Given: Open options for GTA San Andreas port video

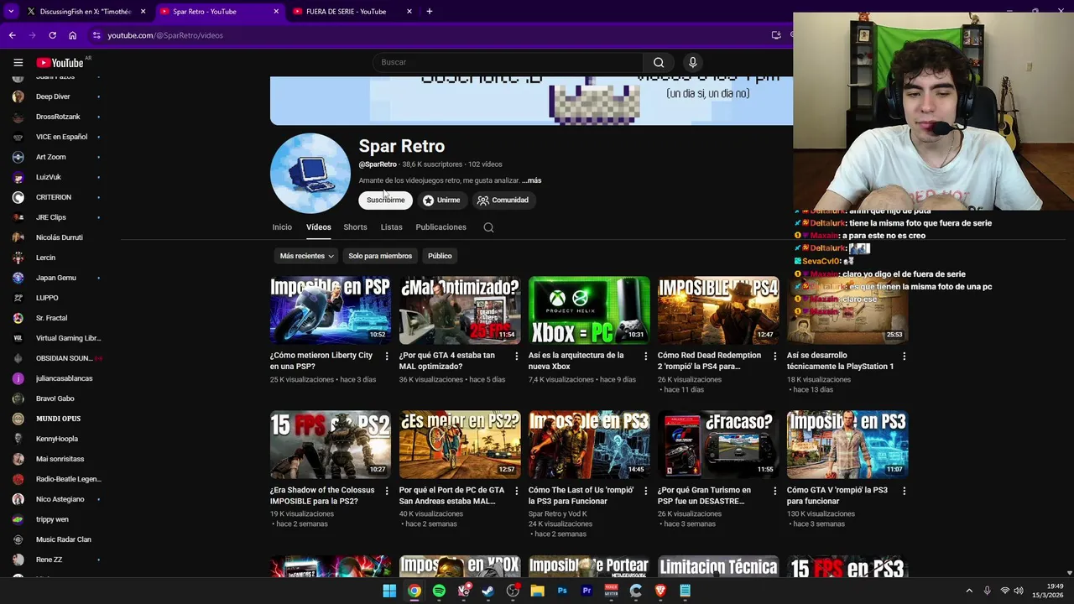Looking at the screenshot, I should pos(516,491).
